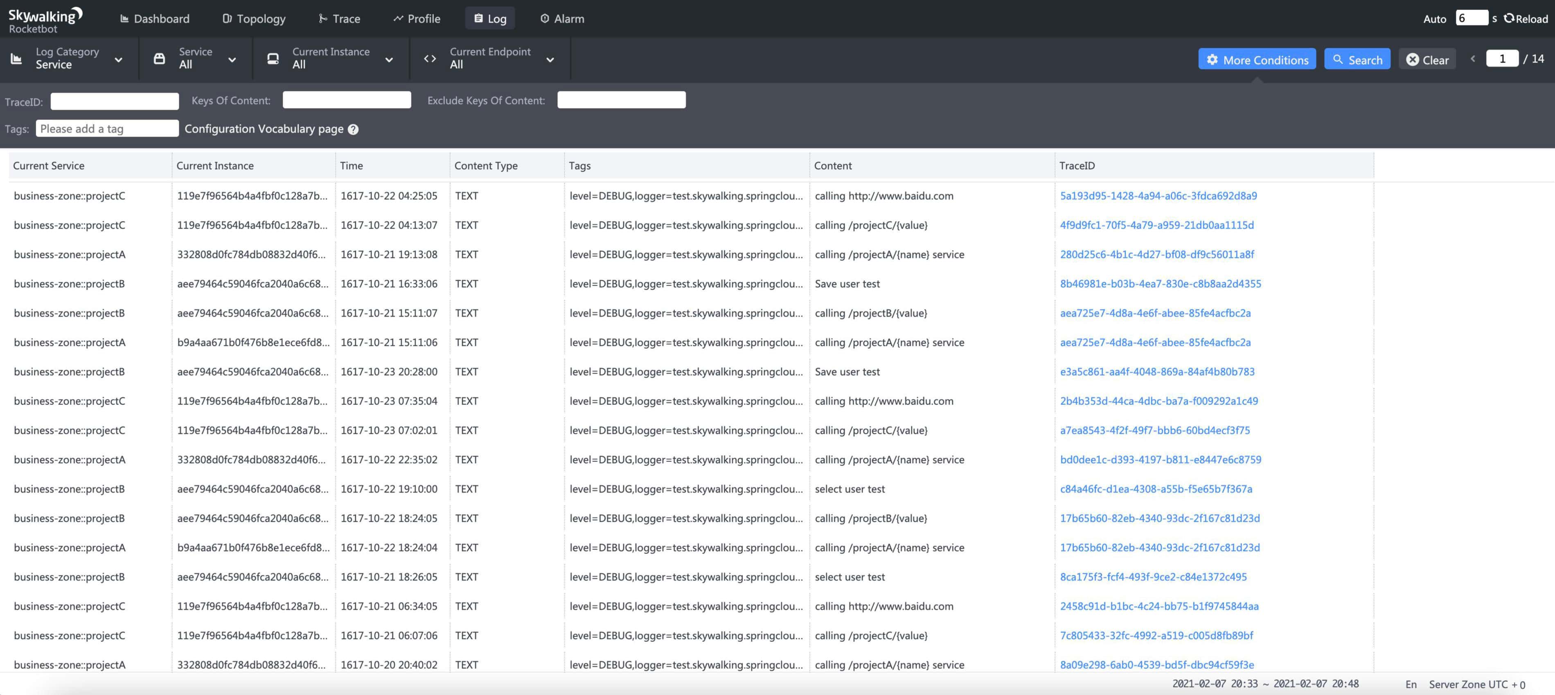The image size is (1555, 695).
Task: Focus the TraceID input field
Action: click(115, 101)
